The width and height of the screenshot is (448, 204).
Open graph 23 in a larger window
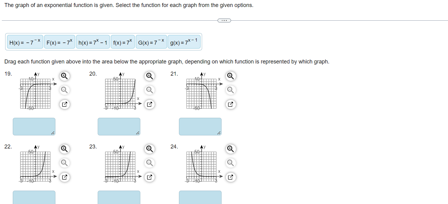tap(149, 177)
